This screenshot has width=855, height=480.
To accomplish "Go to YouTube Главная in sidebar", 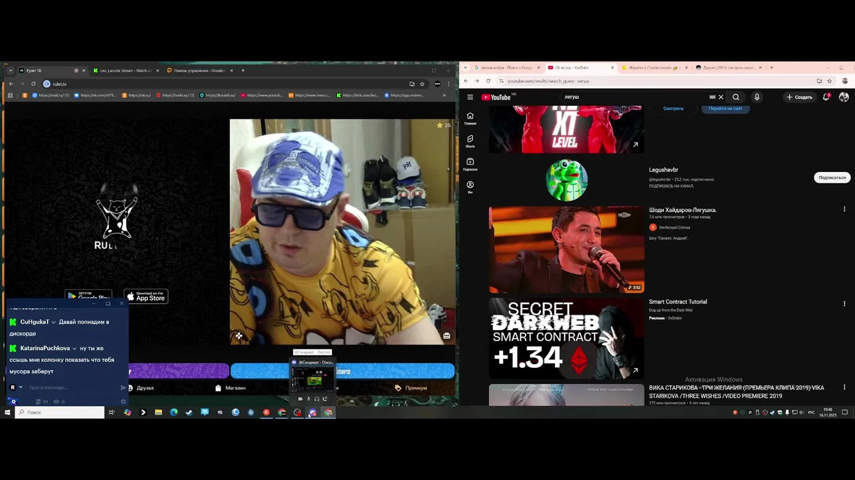I will 470,118.
